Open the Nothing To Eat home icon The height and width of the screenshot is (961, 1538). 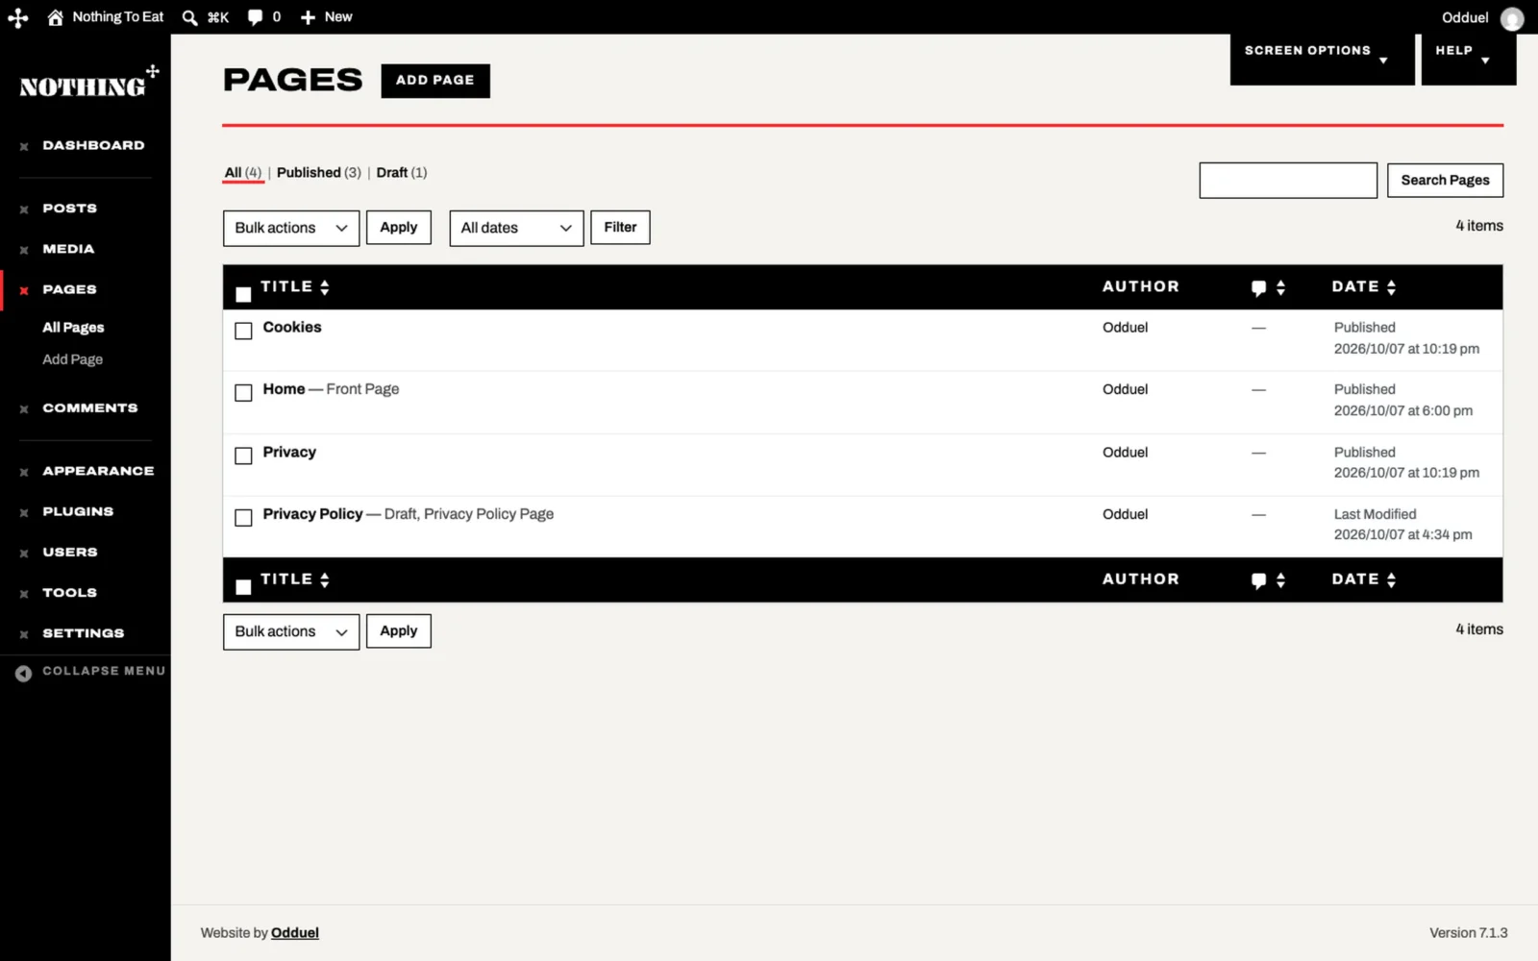pos(56,17)
